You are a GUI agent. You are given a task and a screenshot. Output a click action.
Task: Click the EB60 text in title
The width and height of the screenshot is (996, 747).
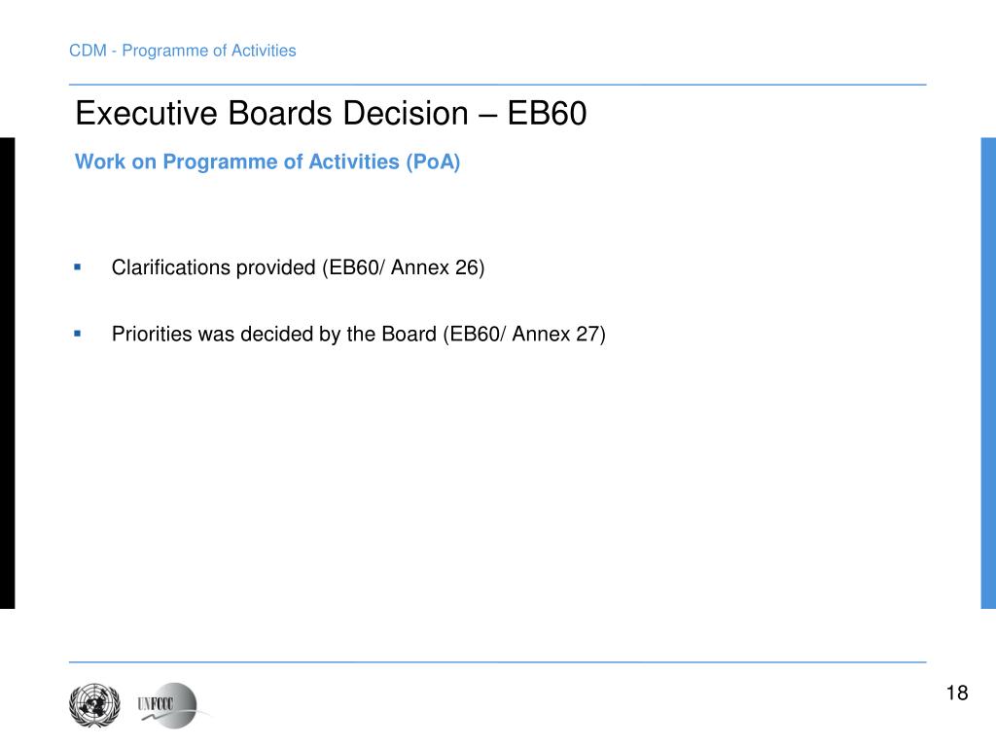(547, 114)
